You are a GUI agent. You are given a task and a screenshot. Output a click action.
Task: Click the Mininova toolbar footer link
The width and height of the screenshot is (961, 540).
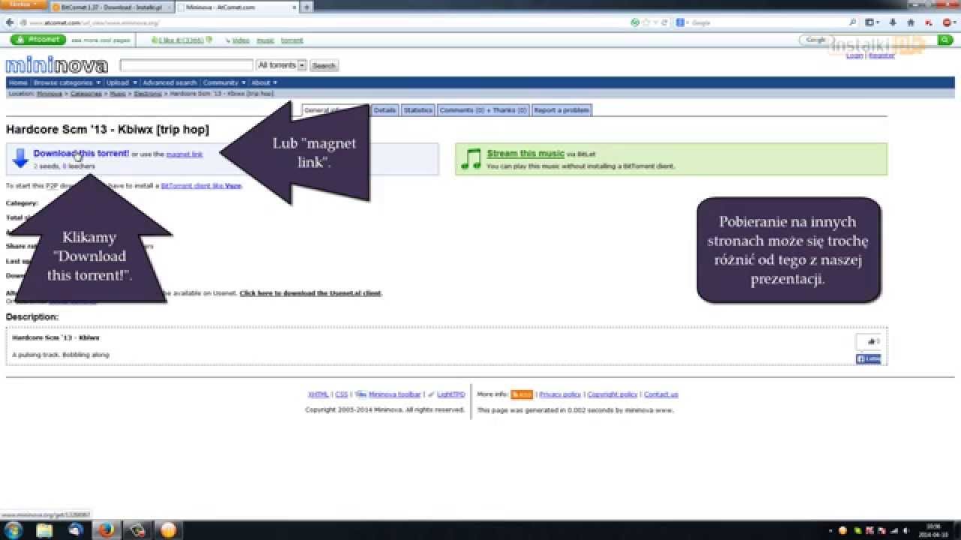tap(394, 394)
